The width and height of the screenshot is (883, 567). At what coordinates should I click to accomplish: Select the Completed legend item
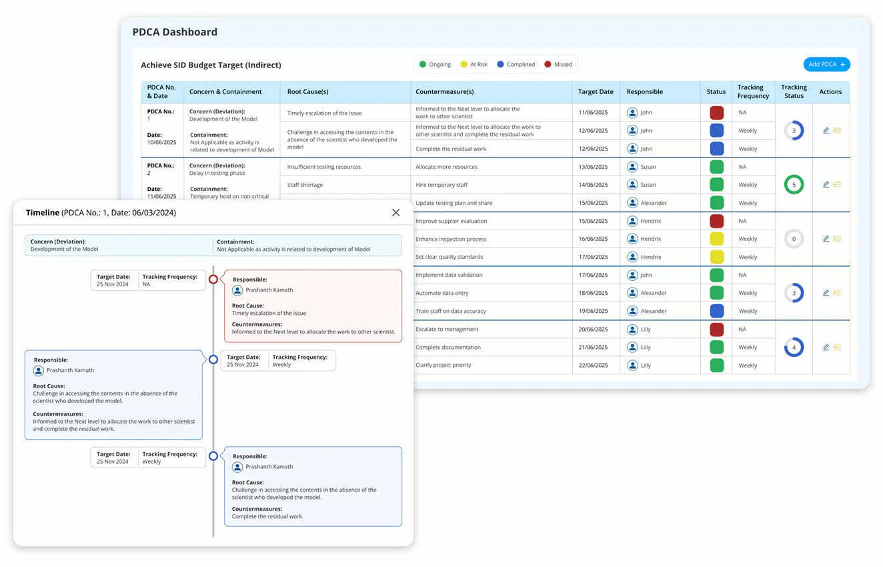(516, 65)
